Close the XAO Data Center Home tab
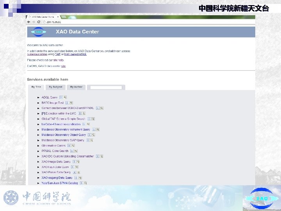The height and width of the screenshot is (211, 281). [58, 17]
